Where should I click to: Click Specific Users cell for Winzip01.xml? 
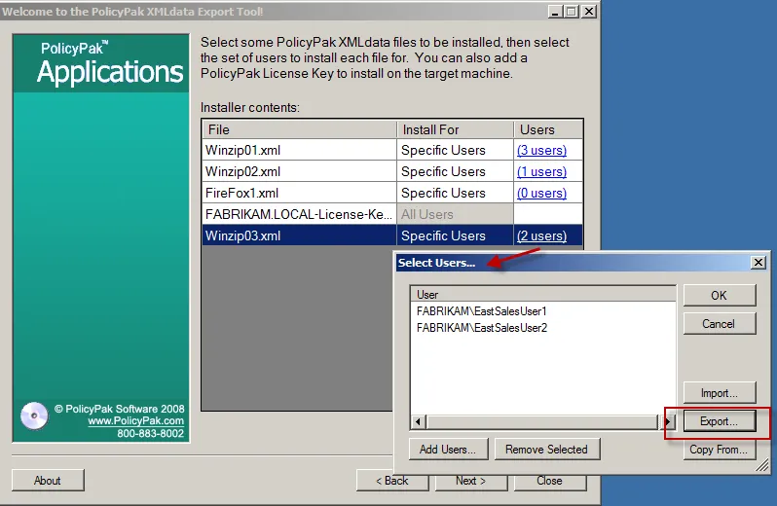coord(455,150)
